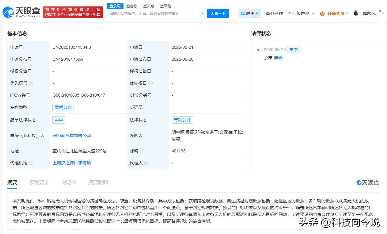Screen dimensions: 387x234
Task: Click the 法律状态 section heading
Action: coord(261,33)
